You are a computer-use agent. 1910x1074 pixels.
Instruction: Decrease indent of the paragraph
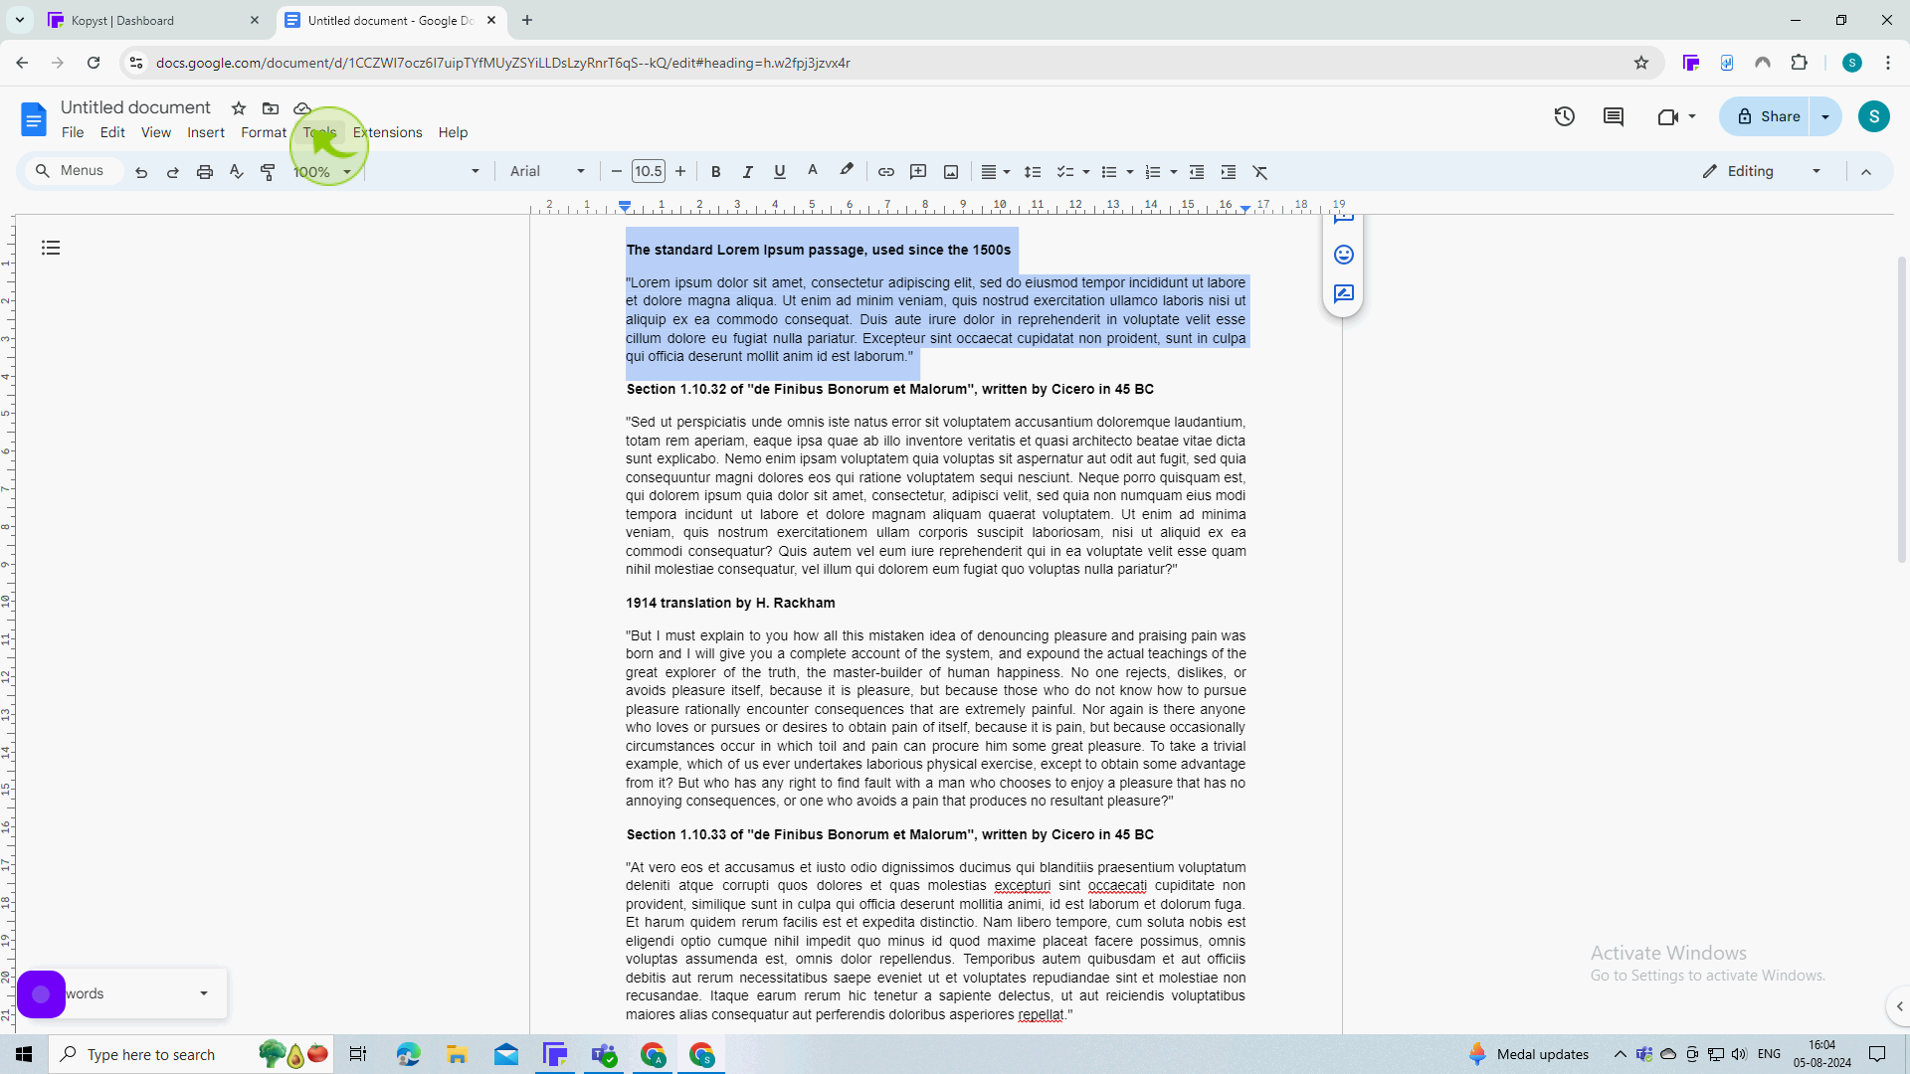point(1197,172)
